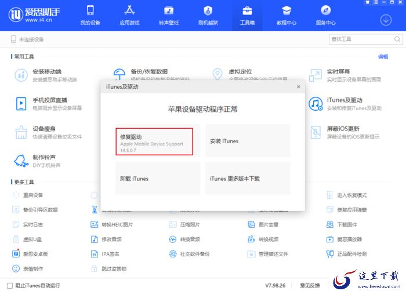Image resolution: width=406 pixels, height=291 pixels.
Task: Click the 卸载 iTunes button
Action: pos(158,179)
